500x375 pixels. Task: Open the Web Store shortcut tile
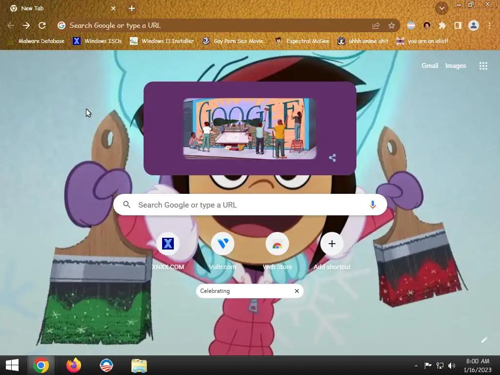tap(277, 251)
